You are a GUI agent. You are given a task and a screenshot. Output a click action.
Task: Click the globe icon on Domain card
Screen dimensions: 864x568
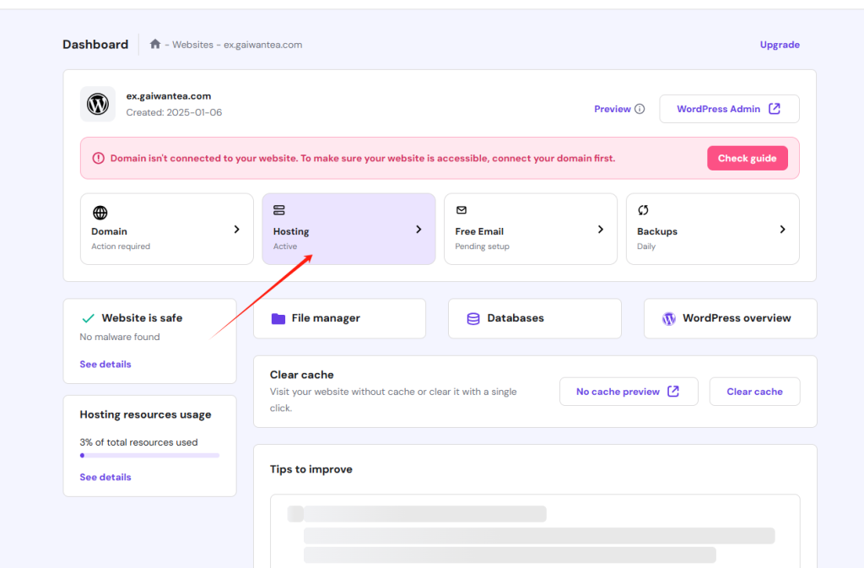(x=100, y=213)
